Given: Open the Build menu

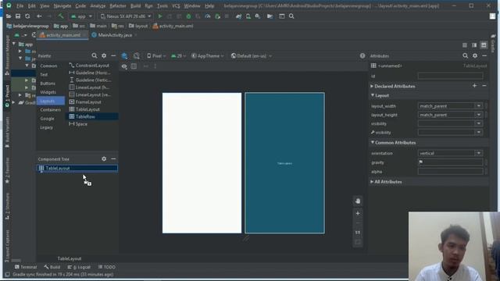Looking at the screenshot, I should coord(135,5).
